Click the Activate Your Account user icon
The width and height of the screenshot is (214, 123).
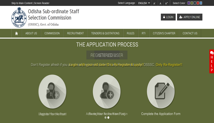point(107,92)
